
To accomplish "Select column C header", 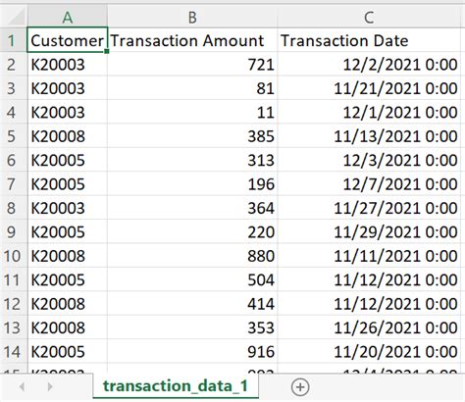I will click(369, 17).
